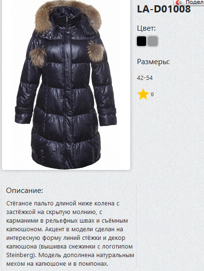This screenshot has width=204, height=271.
Task: Click the 'Описание:' section heading
Action: click(x=24, y=191)
